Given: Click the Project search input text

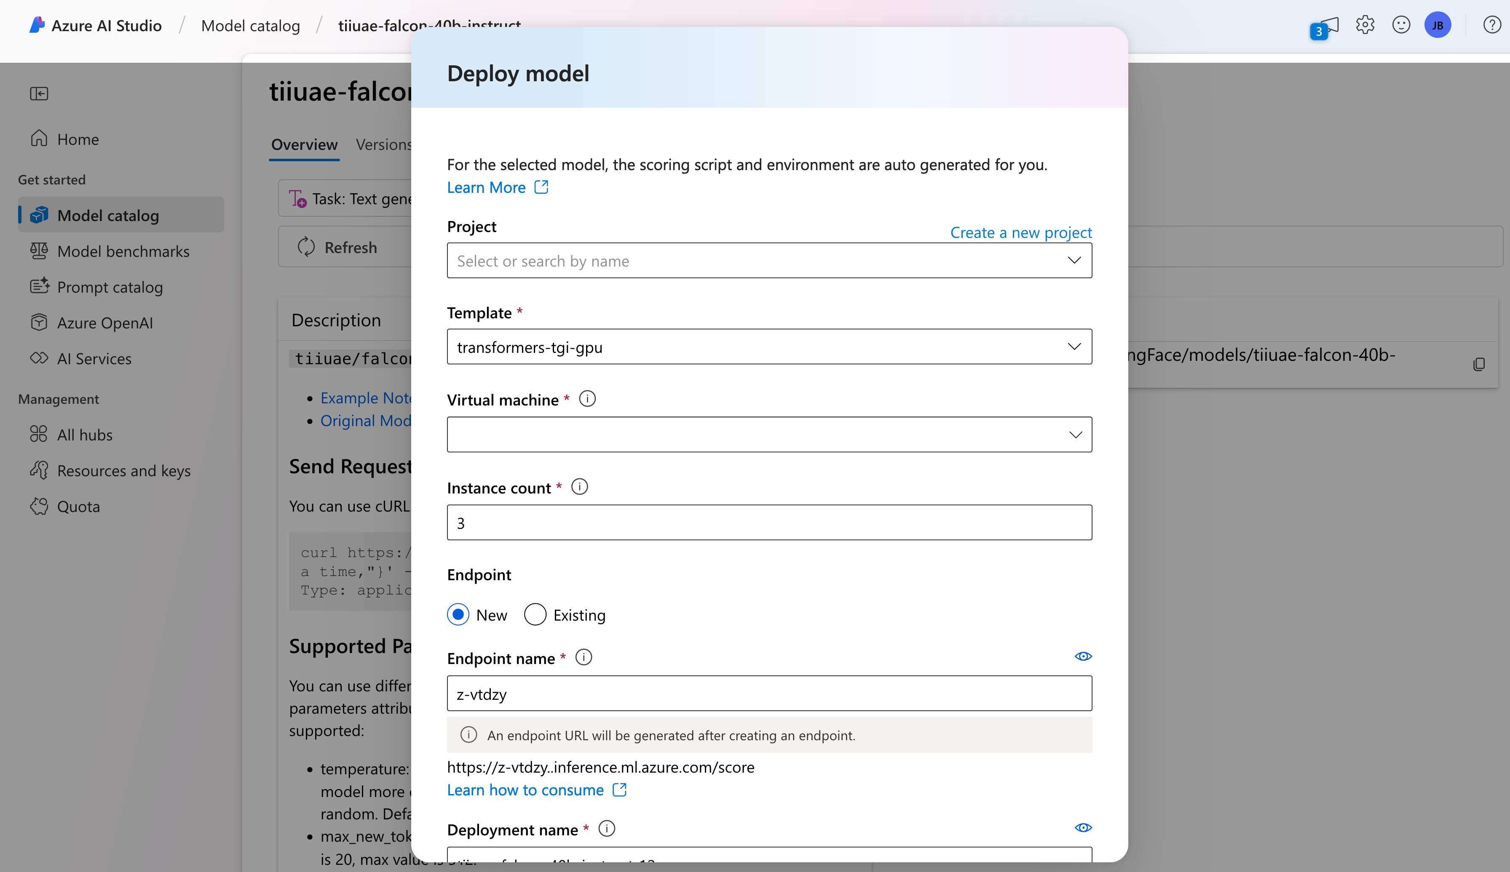Looking at the screenshot, I should (x=543, y=261).
